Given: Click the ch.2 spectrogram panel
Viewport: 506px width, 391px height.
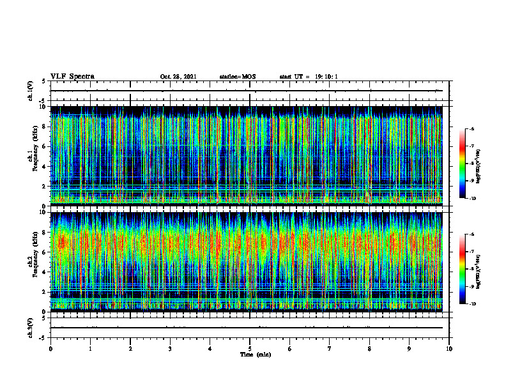Looking at the screenshot, I should (x=247, y=262).
